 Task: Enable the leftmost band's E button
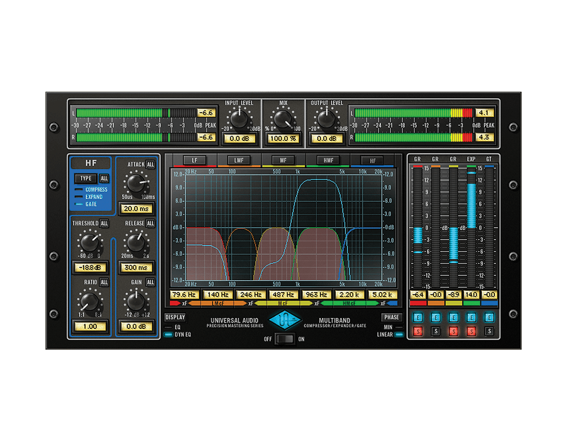[418, 317]
